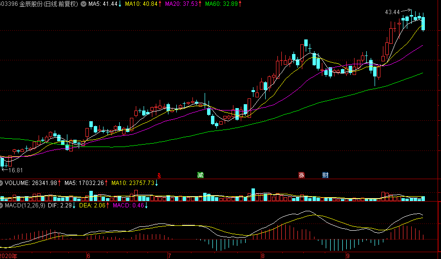Open the indicator dropdown beside the stock title
Screen dimensions: 441x259
[83, 4]
